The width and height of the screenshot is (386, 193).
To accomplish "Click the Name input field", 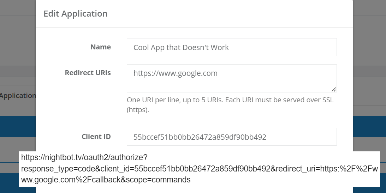I will coord(232,47).
